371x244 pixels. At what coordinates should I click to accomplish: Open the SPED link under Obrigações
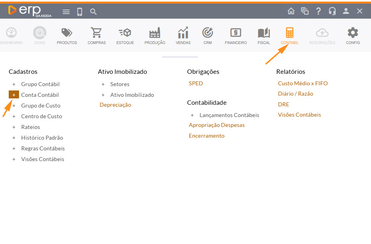196,83
